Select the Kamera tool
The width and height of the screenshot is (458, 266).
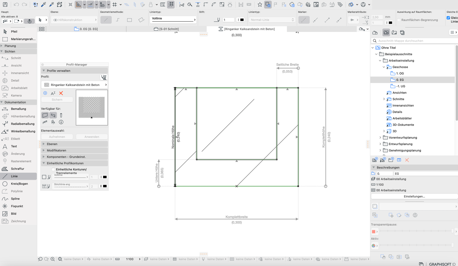tap(18, 95)
